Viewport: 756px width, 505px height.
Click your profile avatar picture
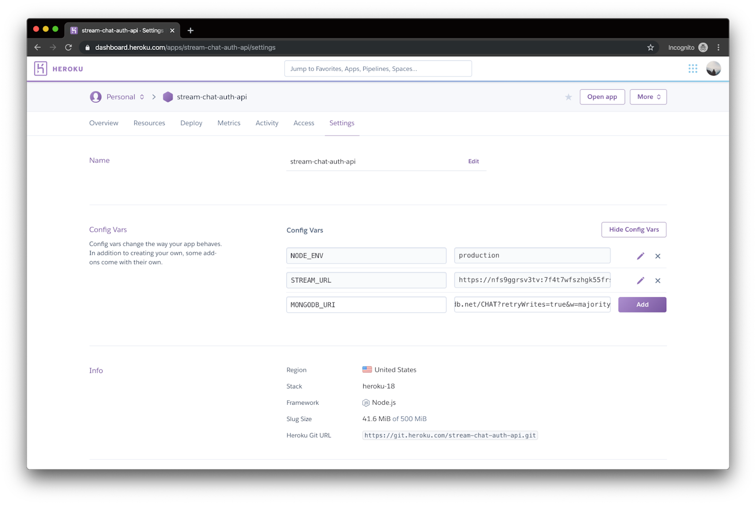[713, 68]
